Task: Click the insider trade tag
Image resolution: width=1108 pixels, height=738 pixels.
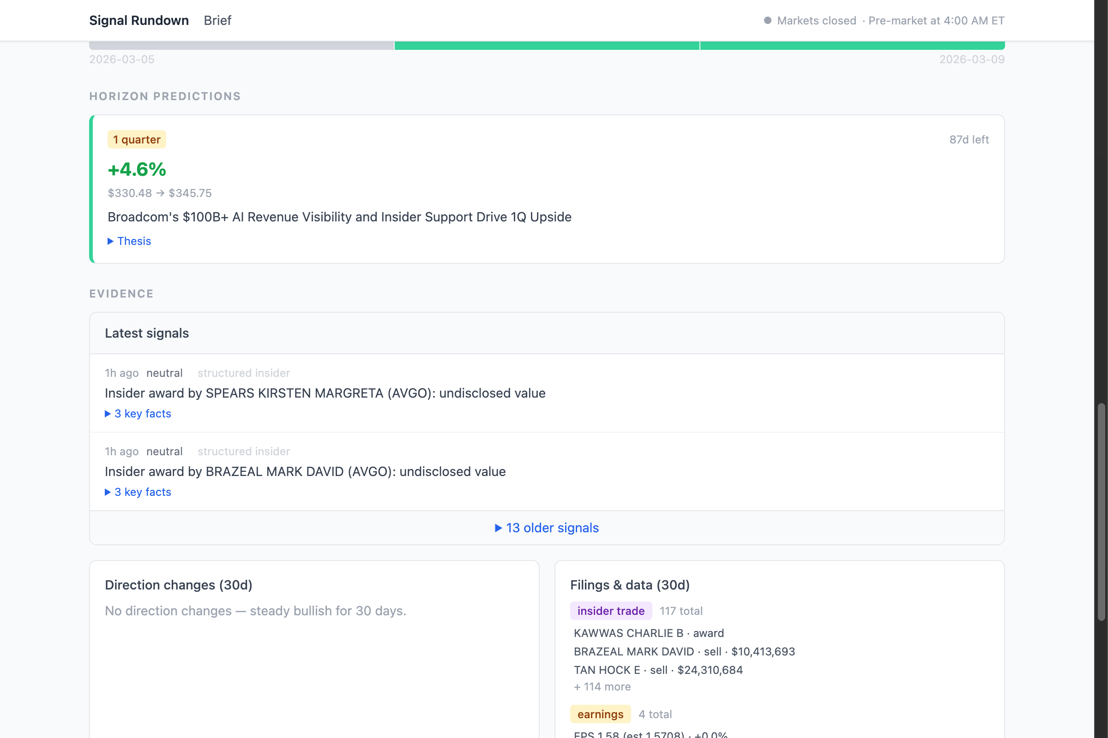Action: point(610,611)
